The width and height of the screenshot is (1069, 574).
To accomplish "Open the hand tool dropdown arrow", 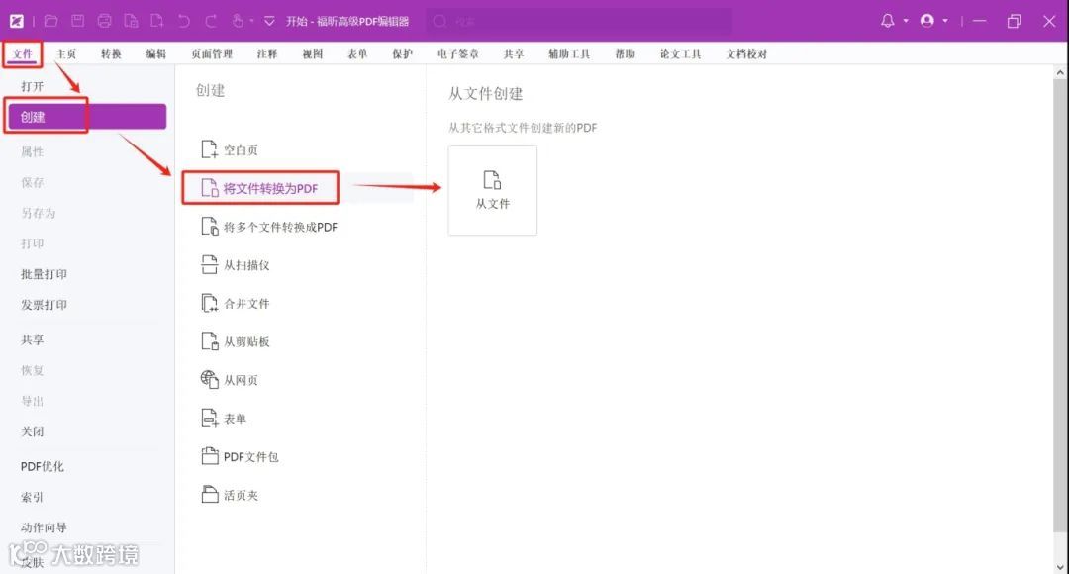I will pos(251,21).
